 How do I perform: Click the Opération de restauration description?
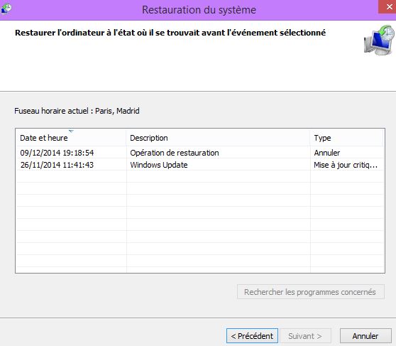click(175, 153)
